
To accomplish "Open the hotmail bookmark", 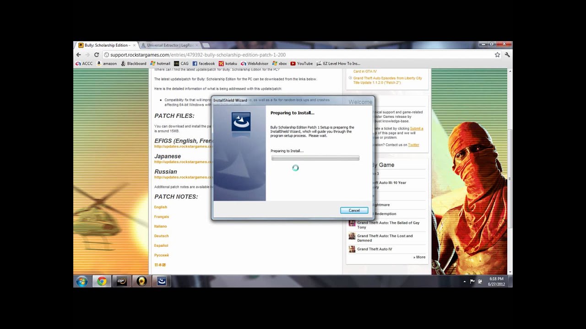I will 160,64.
